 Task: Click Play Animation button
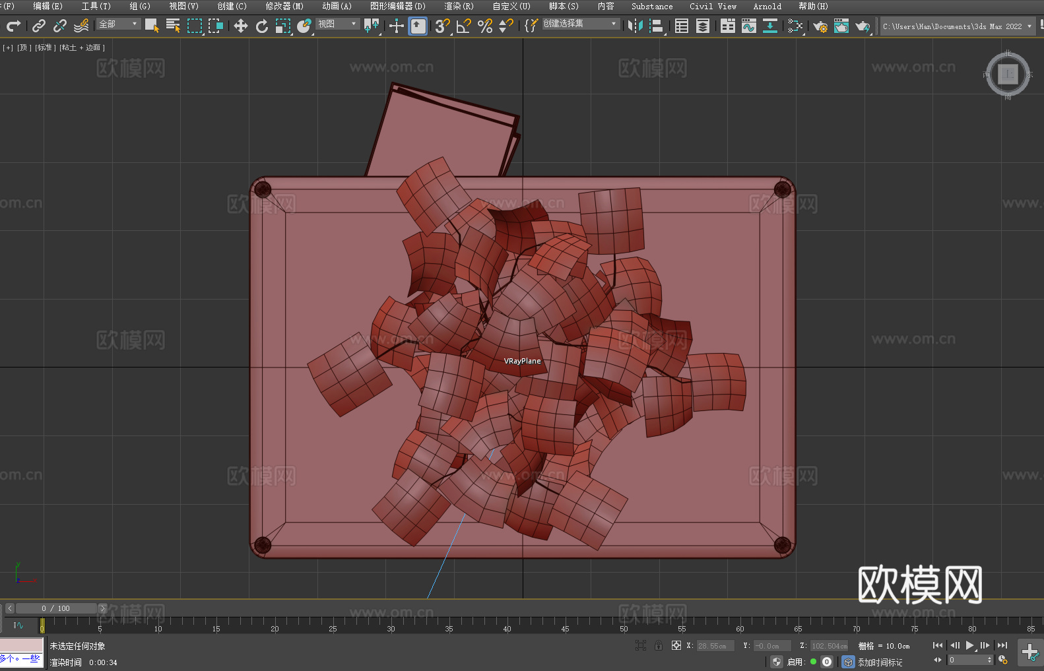[x=969, y=645]
